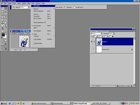Open blend mode dropdown in Layers palette
The height and width of the screenshot is (105, 140).
(101, 33)
